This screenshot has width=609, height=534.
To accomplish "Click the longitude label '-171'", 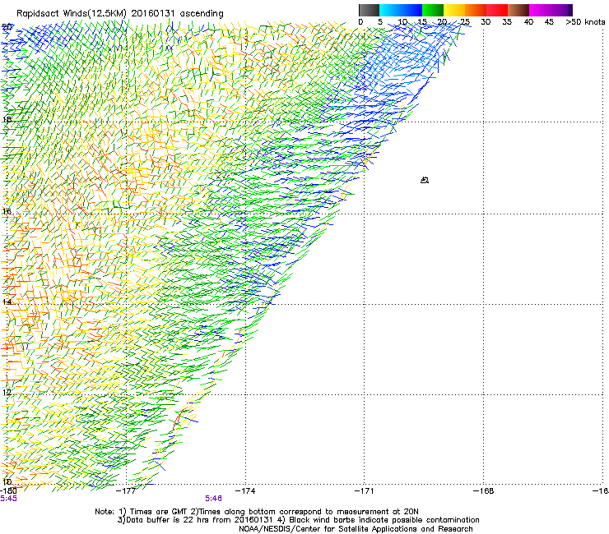I will [x=365, y=491].
